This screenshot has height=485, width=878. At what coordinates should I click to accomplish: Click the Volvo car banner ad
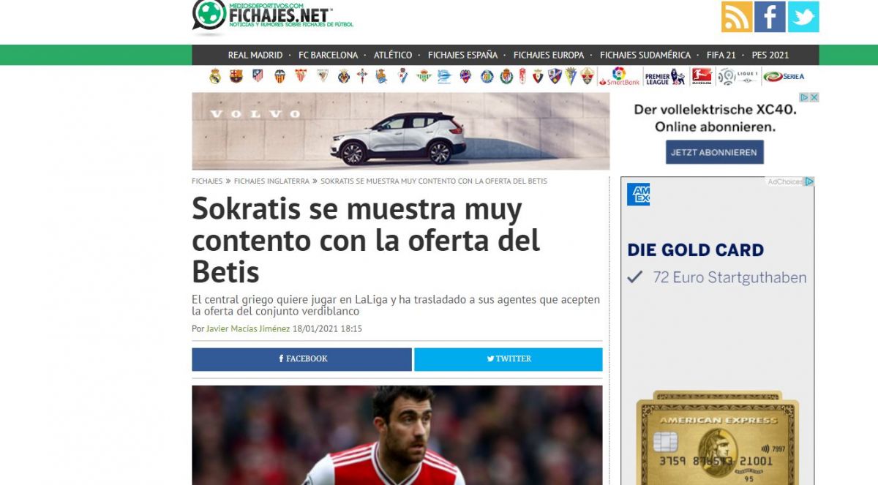400,131
